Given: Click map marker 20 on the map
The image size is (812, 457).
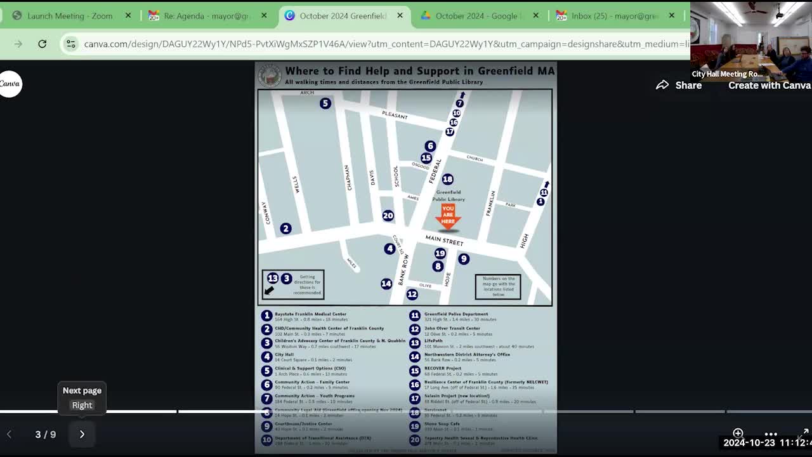Looking at the screenshot, I should tap(388, 216).
